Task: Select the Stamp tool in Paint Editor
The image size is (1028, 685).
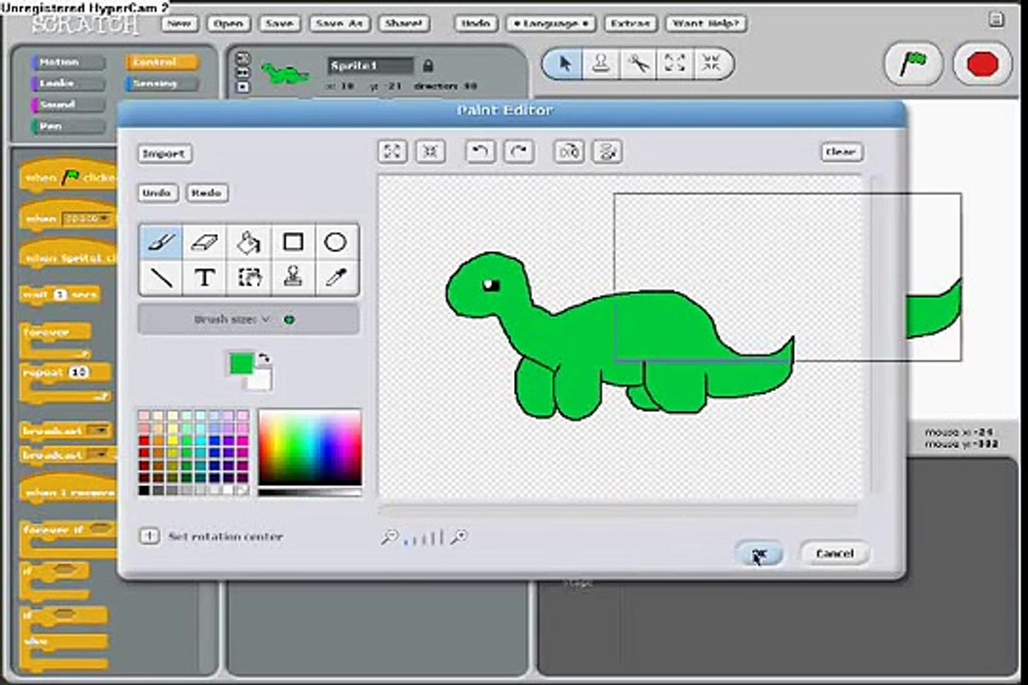Action: [292, 277]
